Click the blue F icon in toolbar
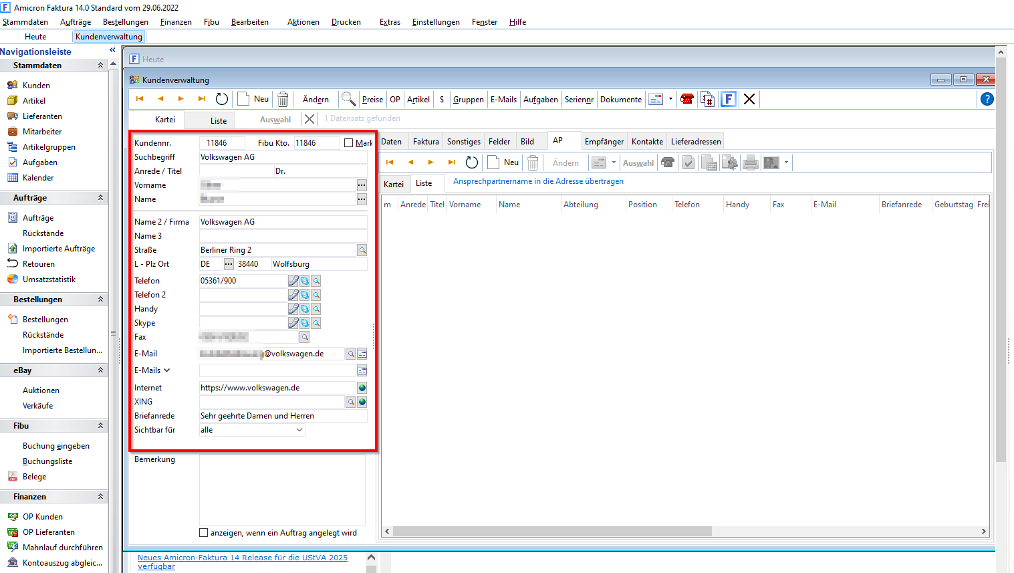 728,99
